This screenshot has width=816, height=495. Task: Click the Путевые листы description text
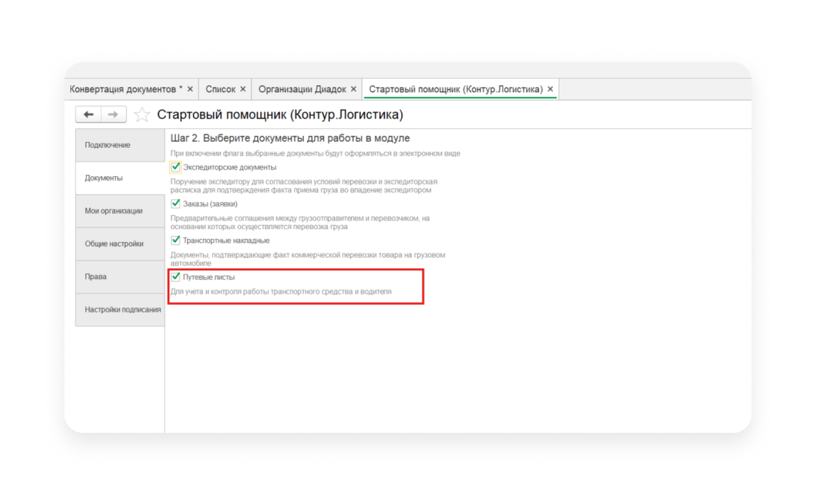(281, 292)
